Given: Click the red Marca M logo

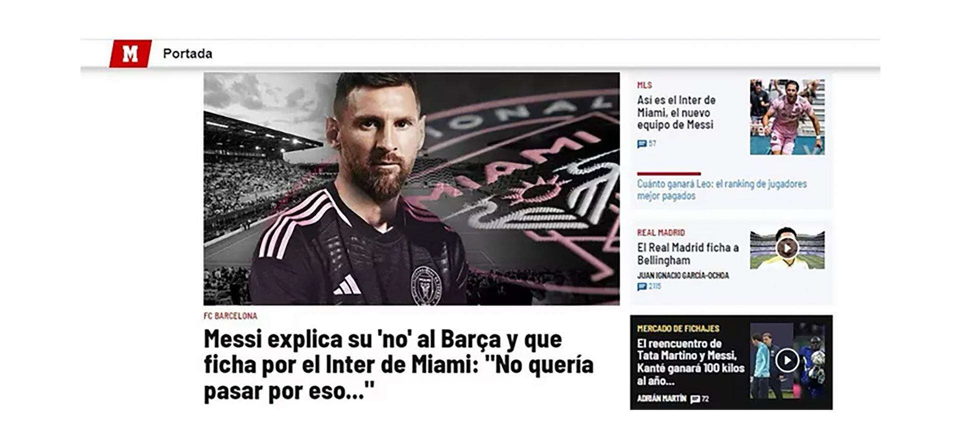Looking at the screenshot, I should 130,54.
